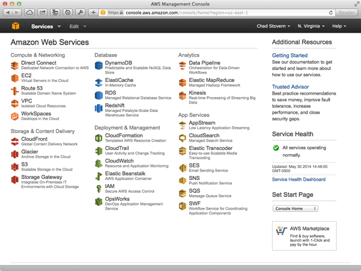
Task: Open the Glacier service icon
Action: point(14,154)
